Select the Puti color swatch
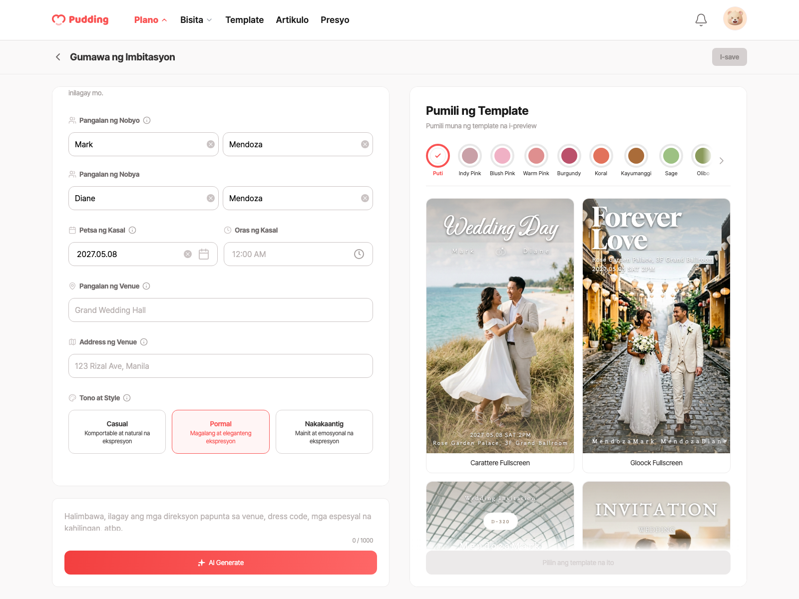Viewport: 799px width, 599px height. pos(438,156)
